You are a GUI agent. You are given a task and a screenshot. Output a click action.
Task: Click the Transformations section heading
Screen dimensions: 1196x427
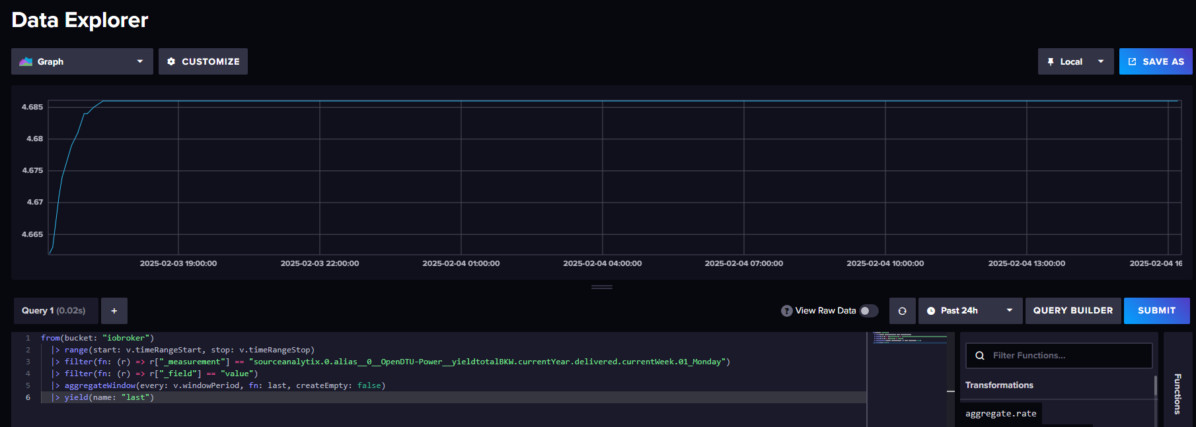click(x=999, y=385)
